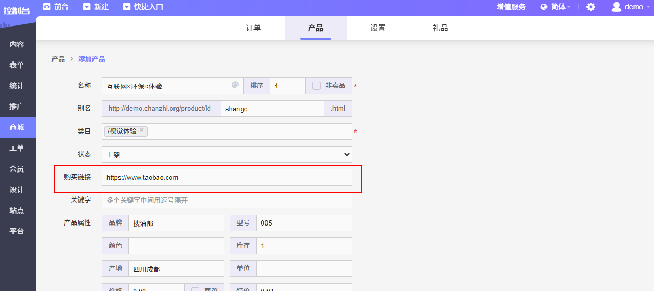Open 会员 in the left sidebar
The width and height of the screenshot is (654, 291).
click(17, 169)
